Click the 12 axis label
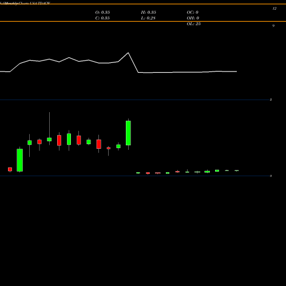This screenshot has width=286, height=286. point(275,9)
